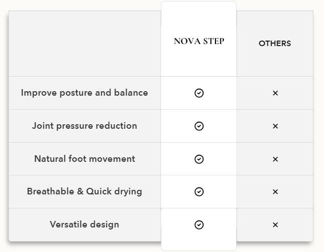Click checkmark icon for Improve posture and balance
The height and width of the screenshot is (252, 324).
click(199, 93)
